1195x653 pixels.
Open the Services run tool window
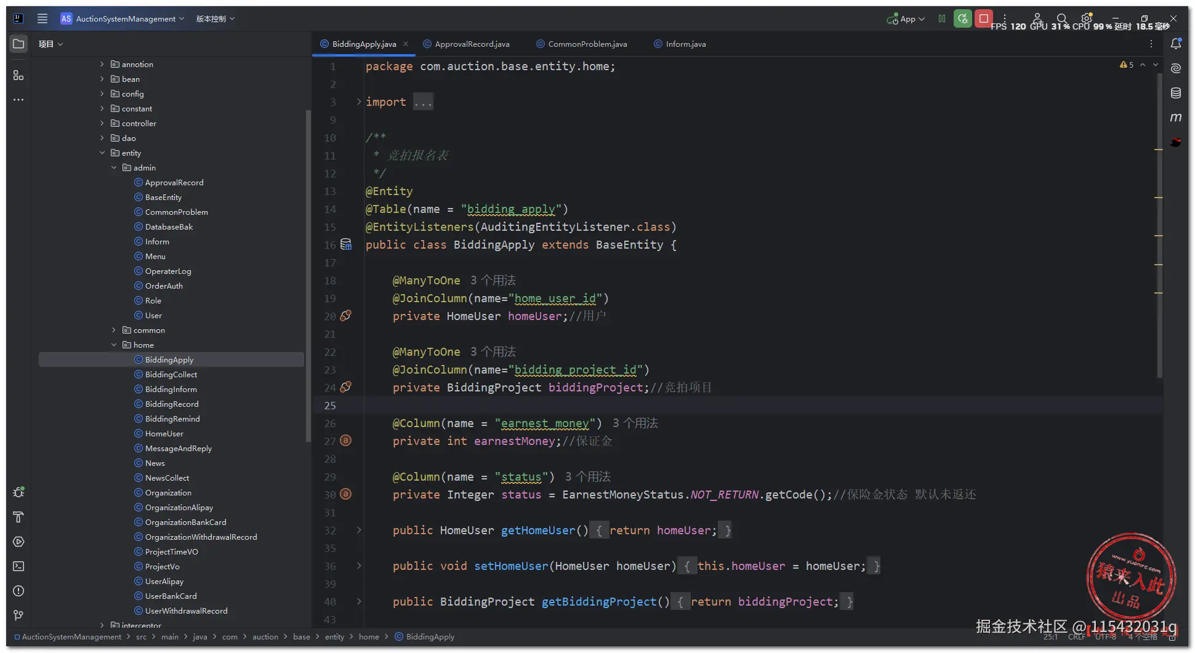tap(18, 542)
